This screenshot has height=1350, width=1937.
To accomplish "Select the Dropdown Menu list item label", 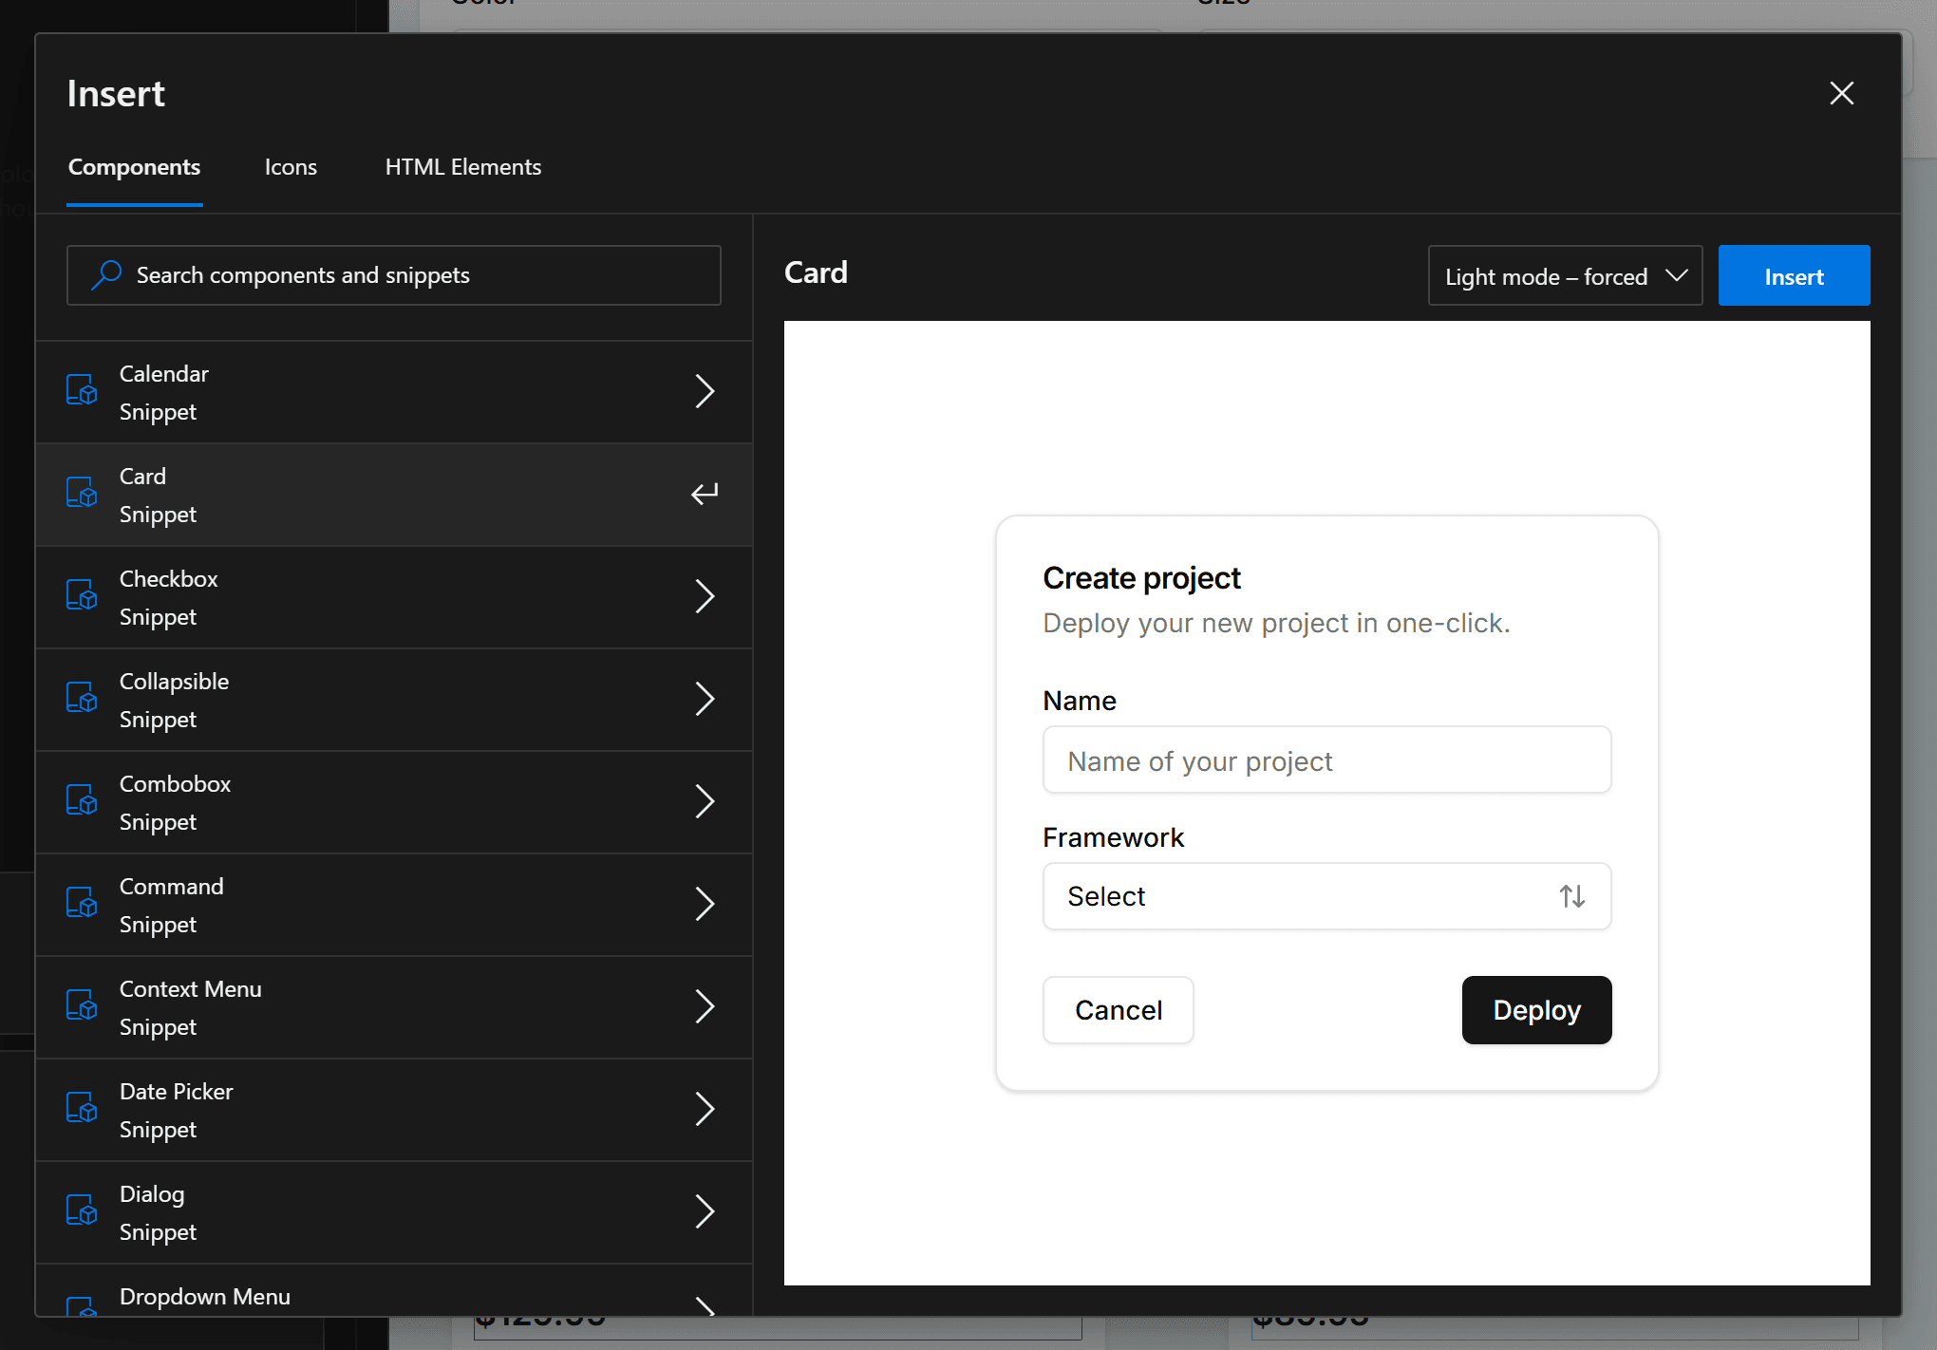I will coord(205,1297).
